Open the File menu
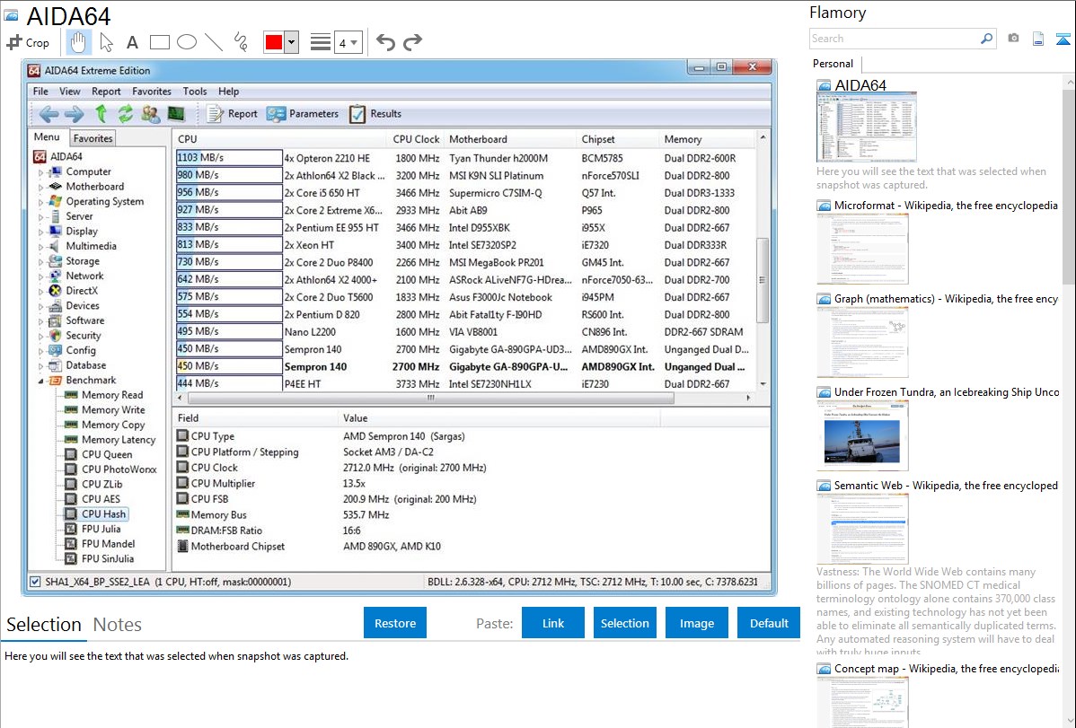 point(40,92)
